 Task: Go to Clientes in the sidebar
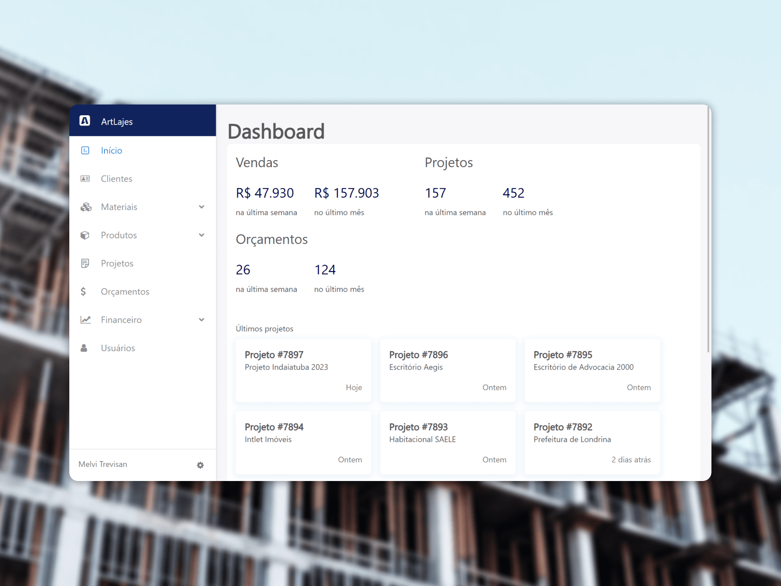(x=117, y=179)
